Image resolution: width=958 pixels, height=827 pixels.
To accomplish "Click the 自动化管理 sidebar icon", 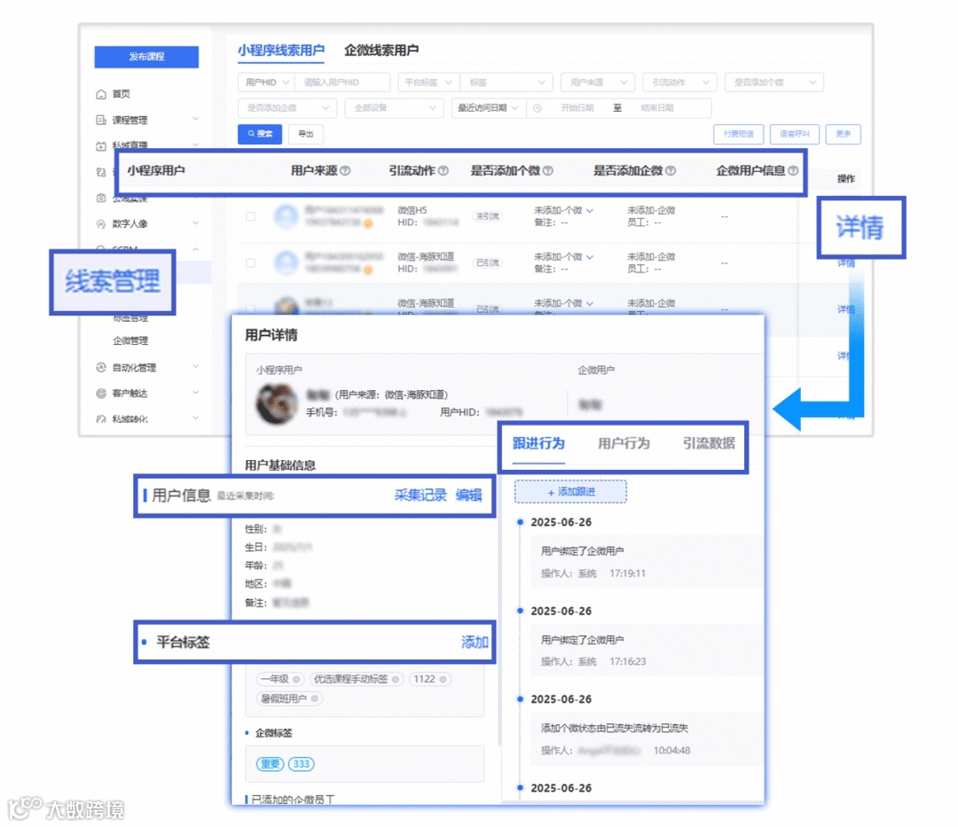I will [99, 367].
